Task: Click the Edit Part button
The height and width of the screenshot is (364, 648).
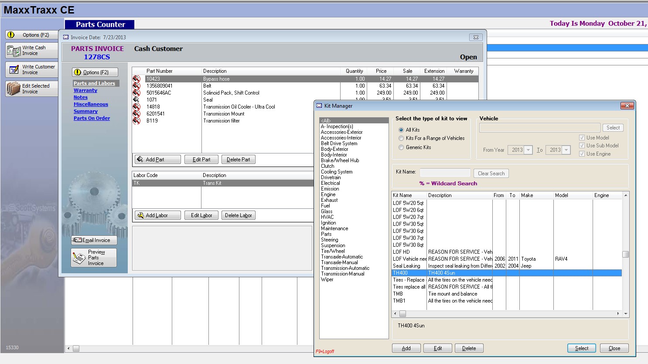Action: coord(201,160)
